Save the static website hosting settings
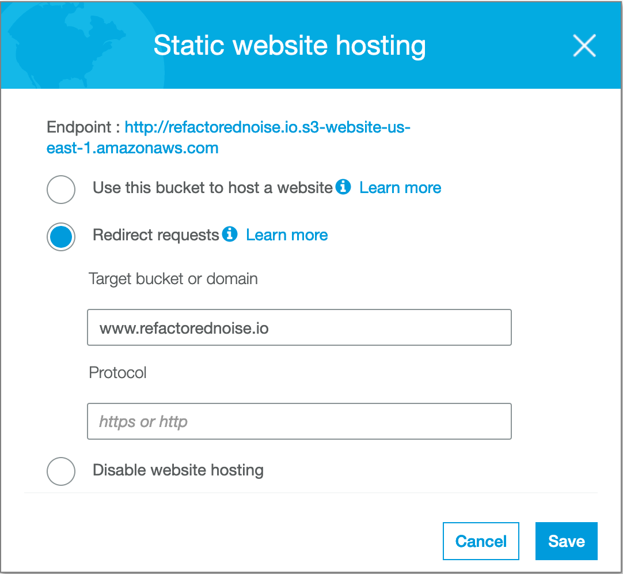 (566, 541)
